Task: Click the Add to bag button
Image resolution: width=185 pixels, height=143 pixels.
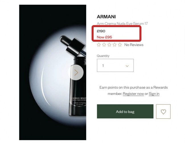Action: tap(125, 111)
